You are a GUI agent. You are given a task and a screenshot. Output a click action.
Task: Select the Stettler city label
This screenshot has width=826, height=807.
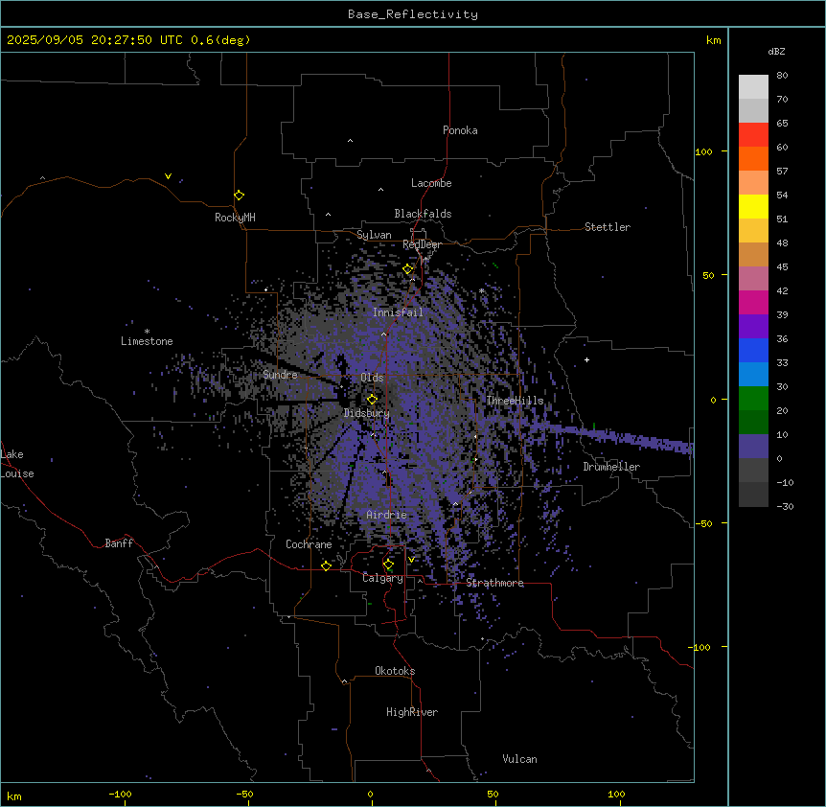point(608,227)
